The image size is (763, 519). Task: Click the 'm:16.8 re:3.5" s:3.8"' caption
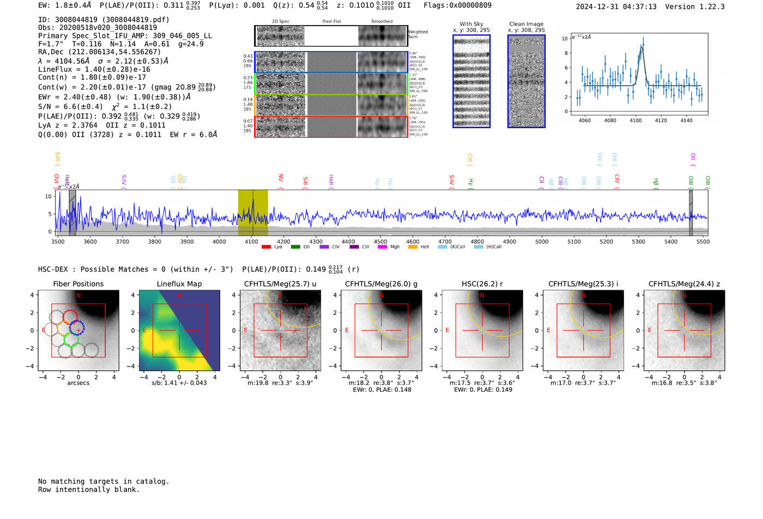(x=685, y=383)
